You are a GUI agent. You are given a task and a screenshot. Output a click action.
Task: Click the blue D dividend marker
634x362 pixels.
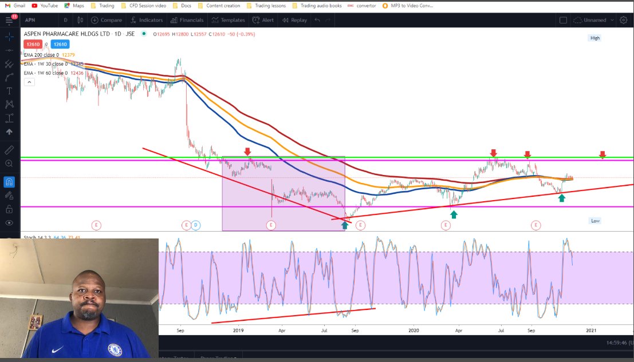tap(196, 225)
